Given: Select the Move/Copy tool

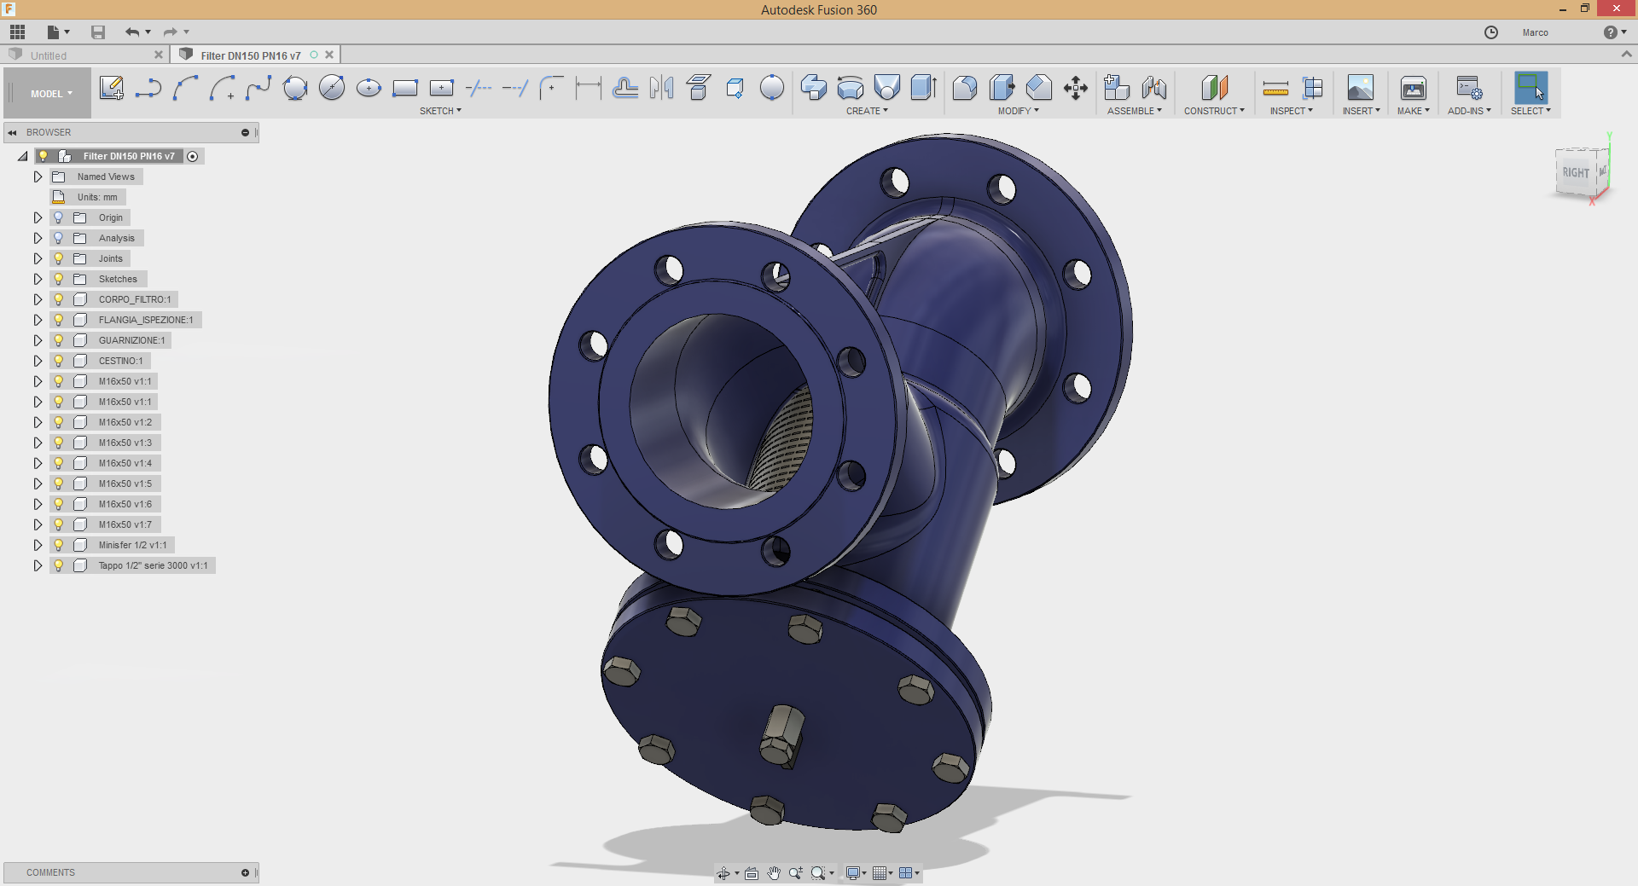Looking at the screenshot, I should 1076,88.
